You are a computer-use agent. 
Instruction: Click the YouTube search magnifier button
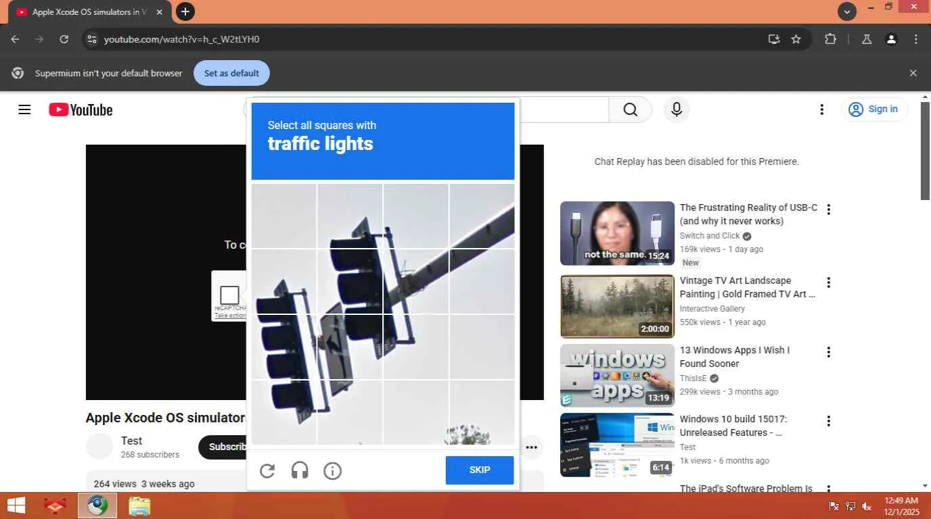tap(631, 109)
